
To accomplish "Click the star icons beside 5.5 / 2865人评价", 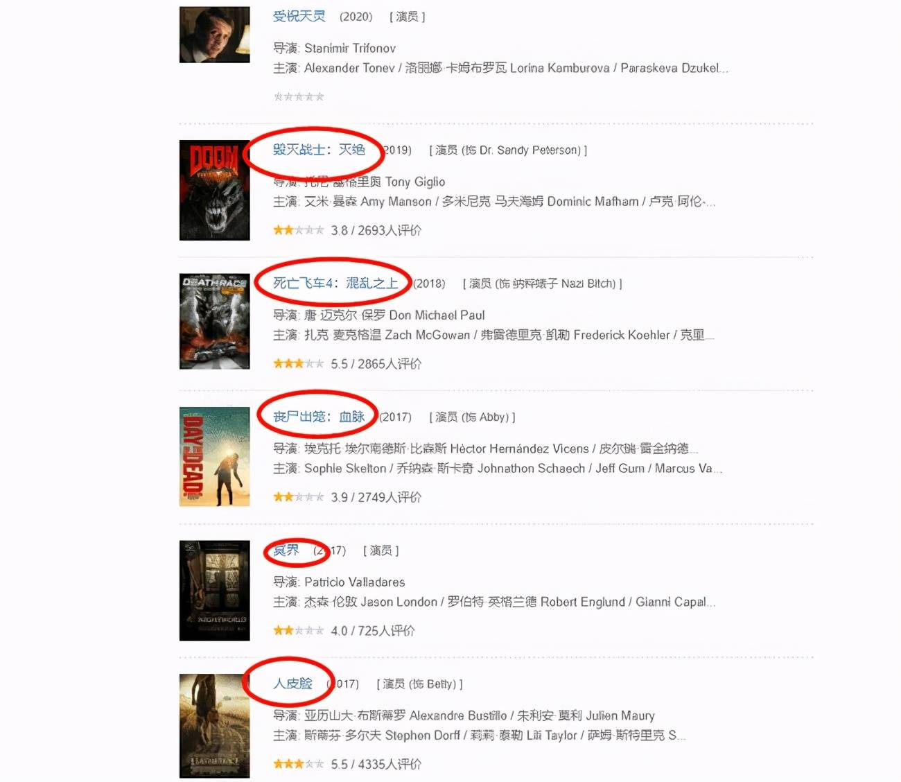I will click(x=299, y=363).
